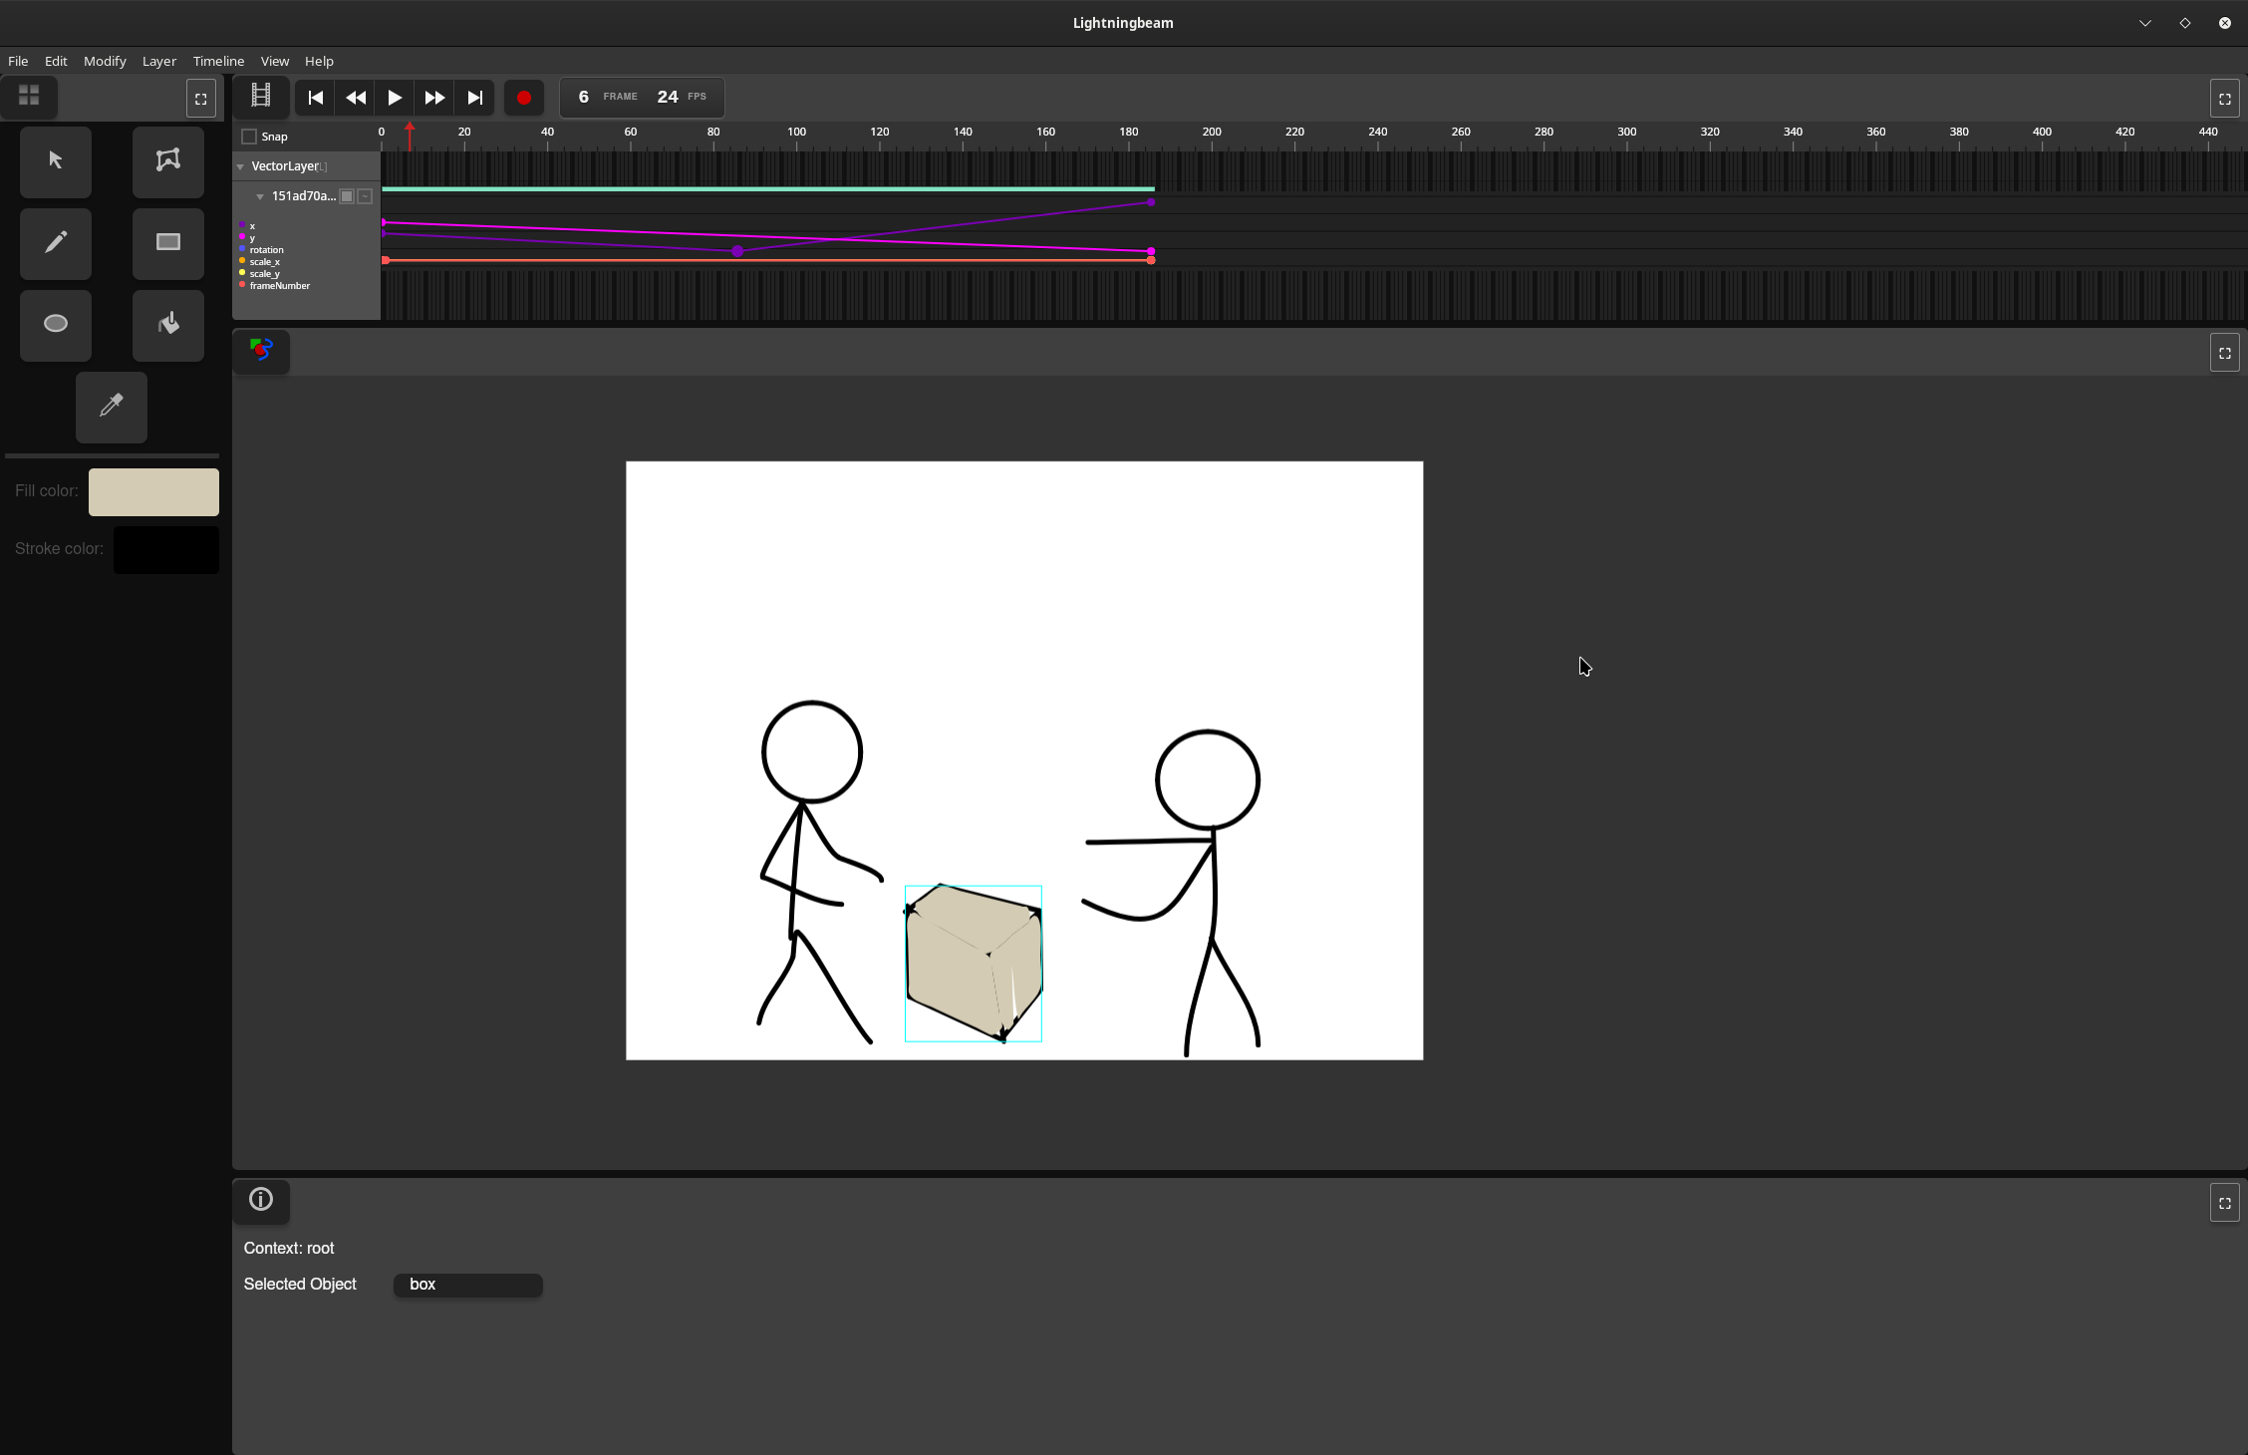The width and height of the screenshot is (2248, 1455).
Task: Select the arrow selection tool
Action: coord(55,161)
